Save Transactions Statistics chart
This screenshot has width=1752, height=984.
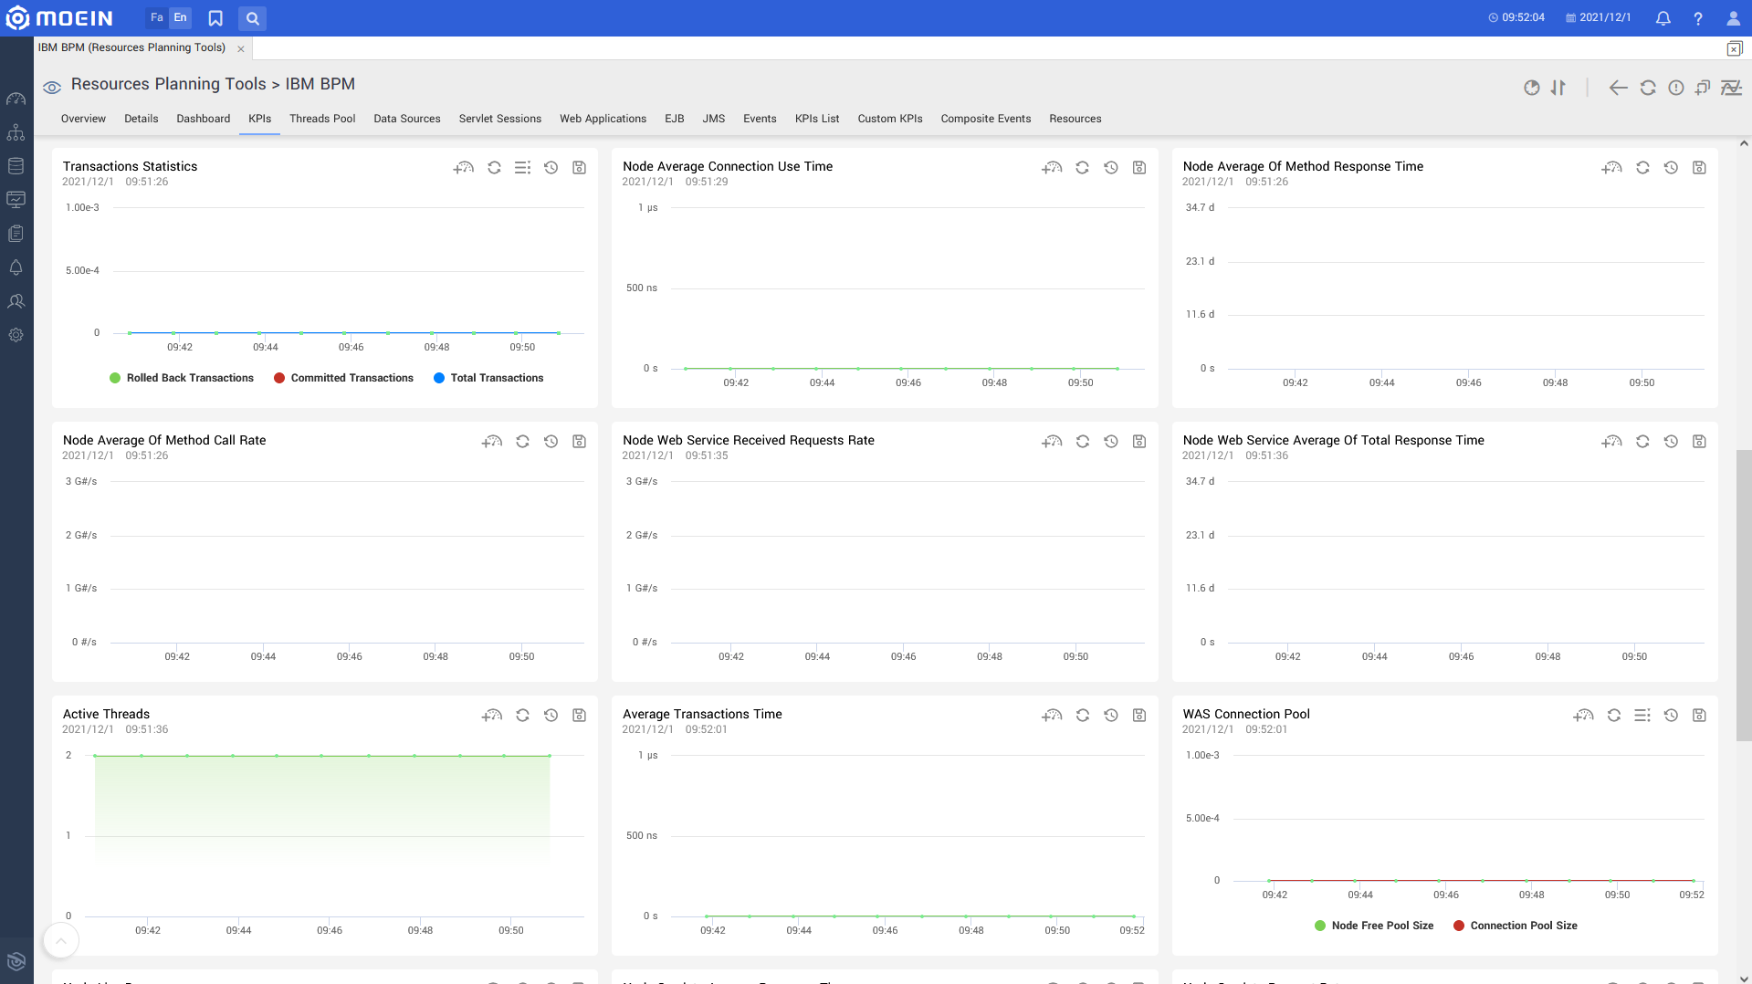pyautogui.click(x=579, y=168)
